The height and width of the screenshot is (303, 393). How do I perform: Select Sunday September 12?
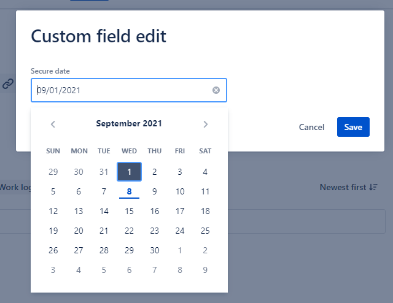tap(53, 211)
